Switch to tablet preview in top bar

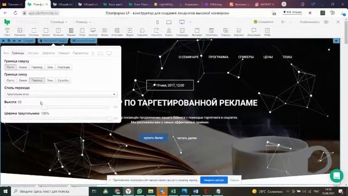[169, 22]
